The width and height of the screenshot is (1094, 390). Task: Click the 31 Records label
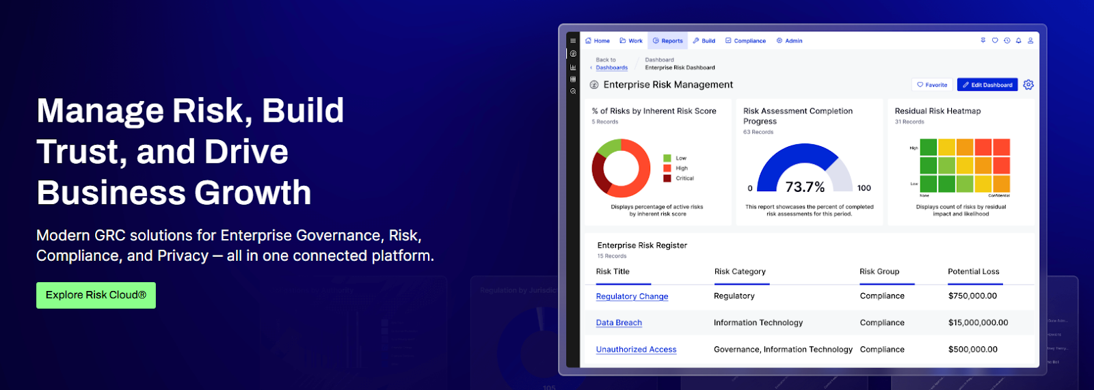pos(909,122)
